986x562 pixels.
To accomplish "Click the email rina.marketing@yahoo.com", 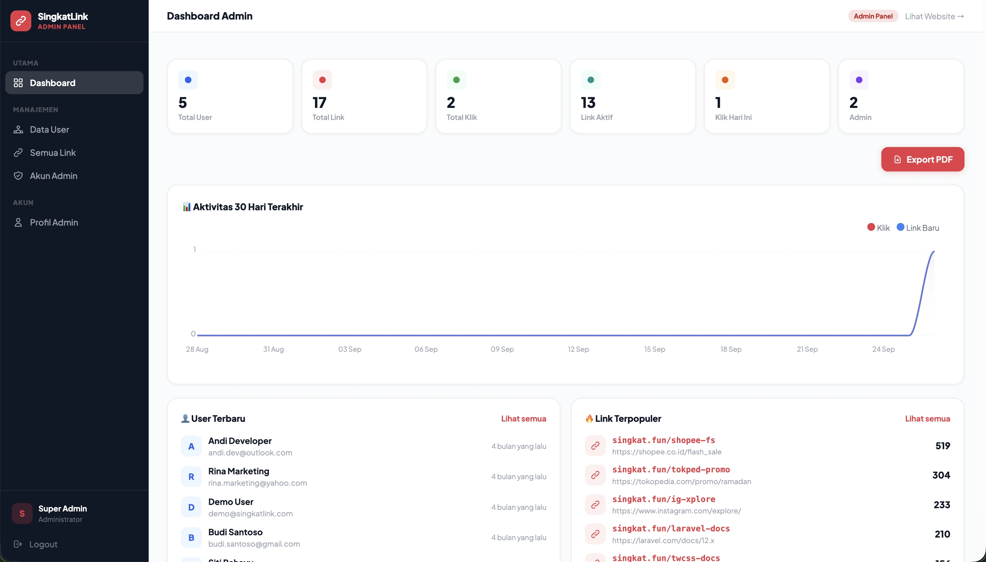I will click(x=258, y=483).
